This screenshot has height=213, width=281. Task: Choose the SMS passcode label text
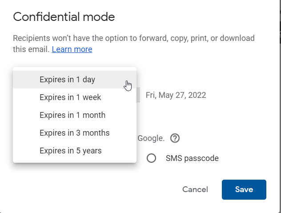click(192, 158)
